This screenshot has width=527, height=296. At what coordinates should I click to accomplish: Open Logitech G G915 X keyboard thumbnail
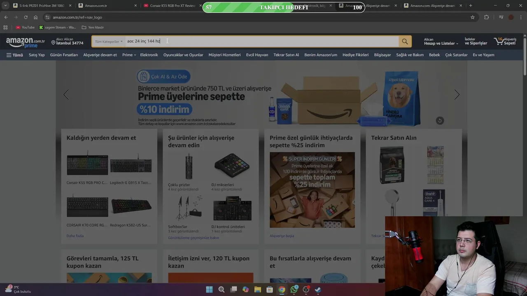click(131, 164)
